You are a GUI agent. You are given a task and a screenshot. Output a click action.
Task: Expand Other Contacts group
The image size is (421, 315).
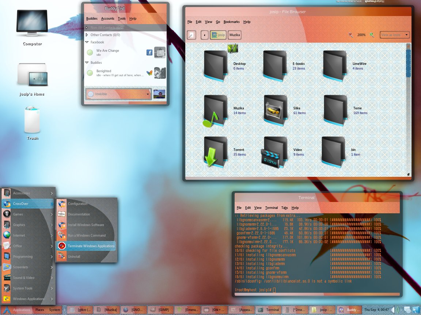click(87, 35)
